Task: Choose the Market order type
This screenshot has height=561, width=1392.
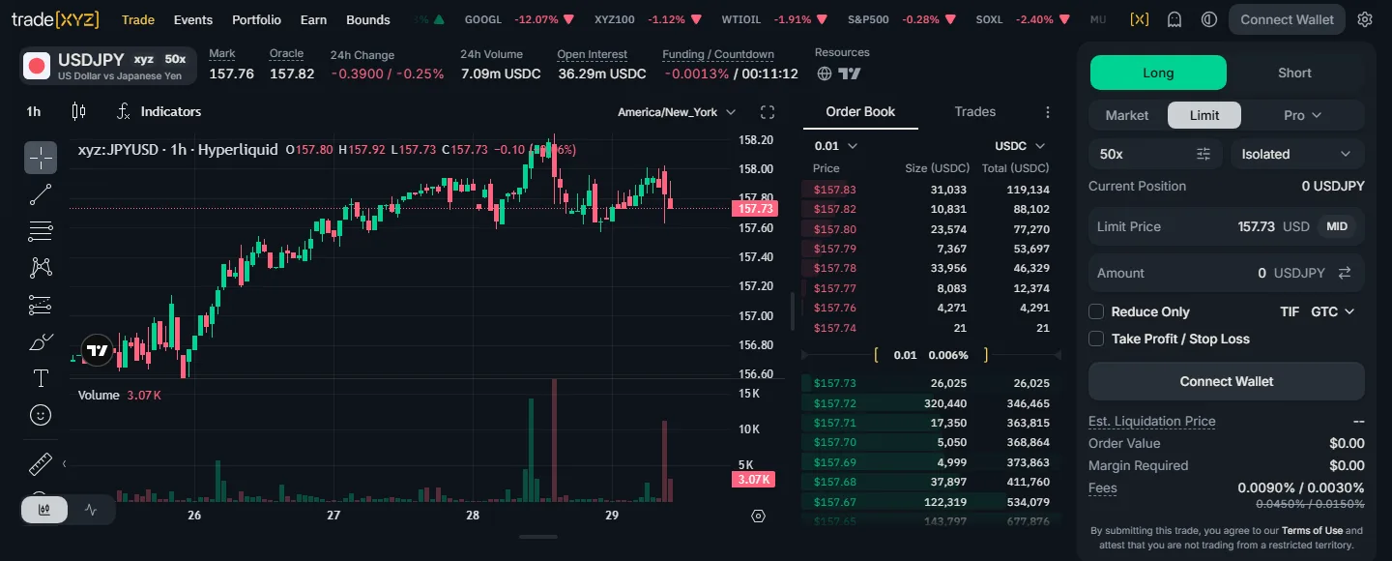Action: pos(1127,115)
